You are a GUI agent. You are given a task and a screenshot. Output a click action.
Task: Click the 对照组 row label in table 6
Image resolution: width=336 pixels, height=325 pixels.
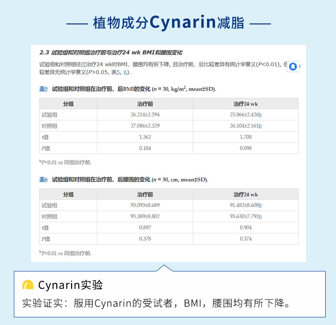point(49,217)
